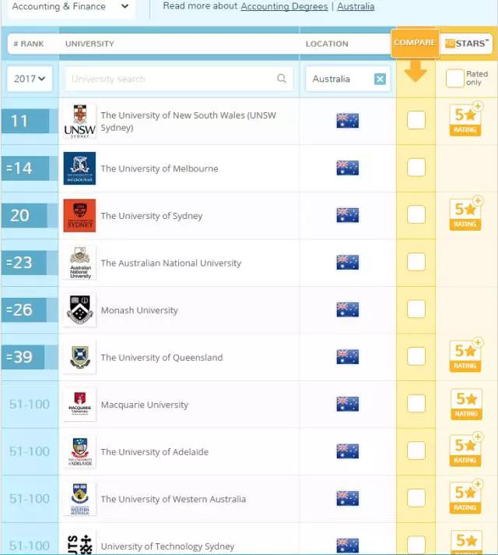Click the Macquarie University logo
The width and height of the screenshot is (498, 555).
pos(79,405)
